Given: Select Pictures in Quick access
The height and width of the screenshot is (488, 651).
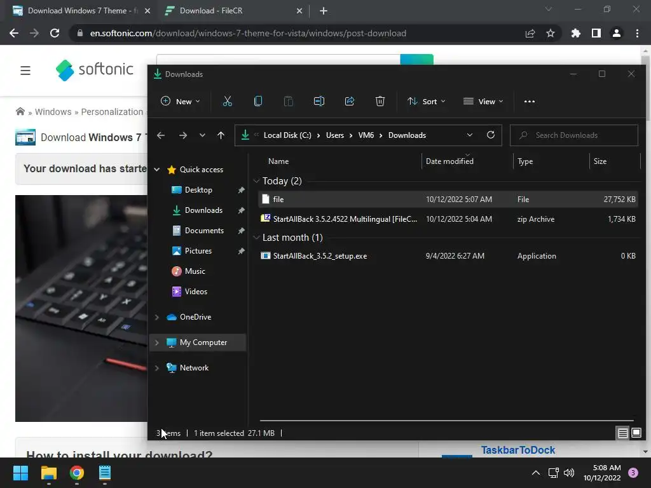Looking at the screenshot, I should coord(198,250).
